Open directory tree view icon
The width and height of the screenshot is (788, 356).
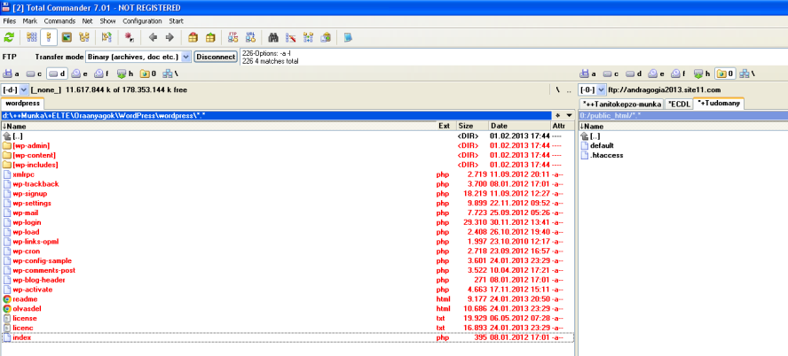pyautogui.click(x=84, y=37)
